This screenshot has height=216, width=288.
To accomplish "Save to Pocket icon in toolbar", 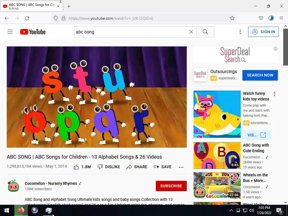I will pyautogui.click(x=261, y=18).
